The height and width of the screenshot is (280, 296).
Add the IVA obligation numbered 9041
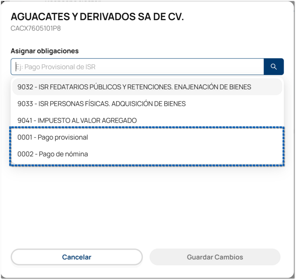77,121
